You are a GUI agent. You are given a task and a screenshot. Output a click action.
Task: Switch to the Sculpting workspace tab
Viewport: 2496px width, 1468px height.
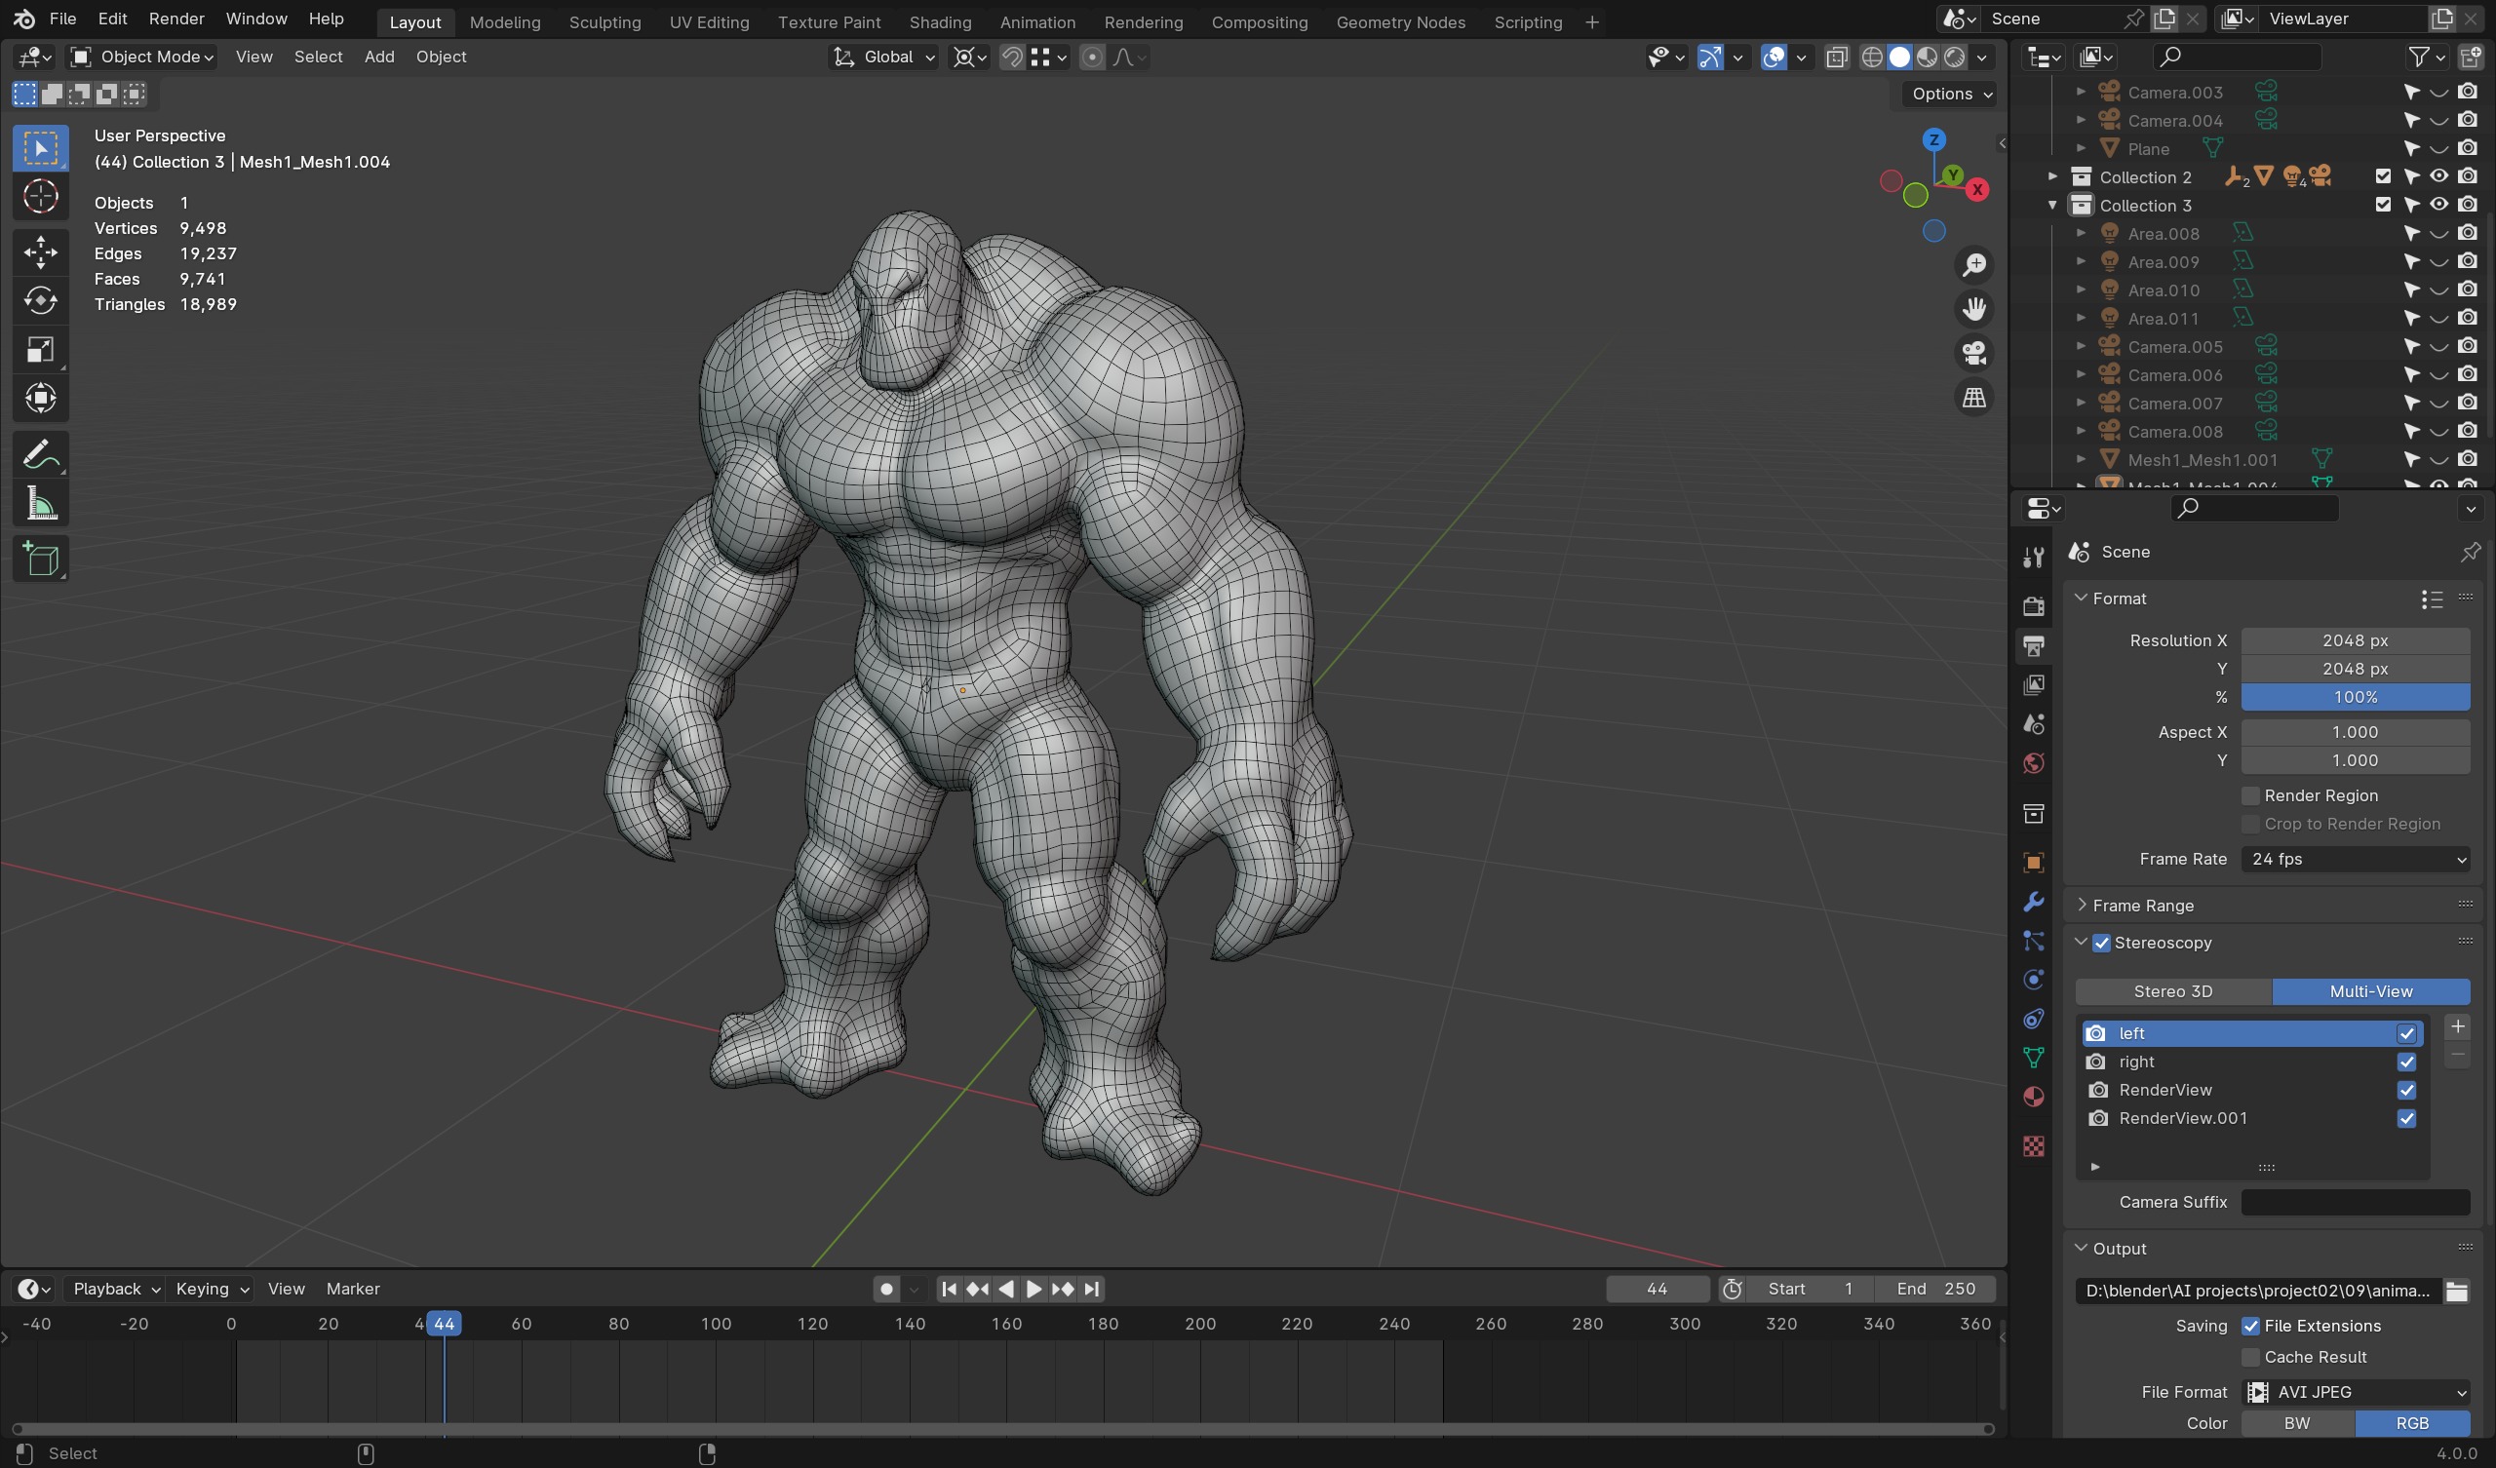click(604, 21)
